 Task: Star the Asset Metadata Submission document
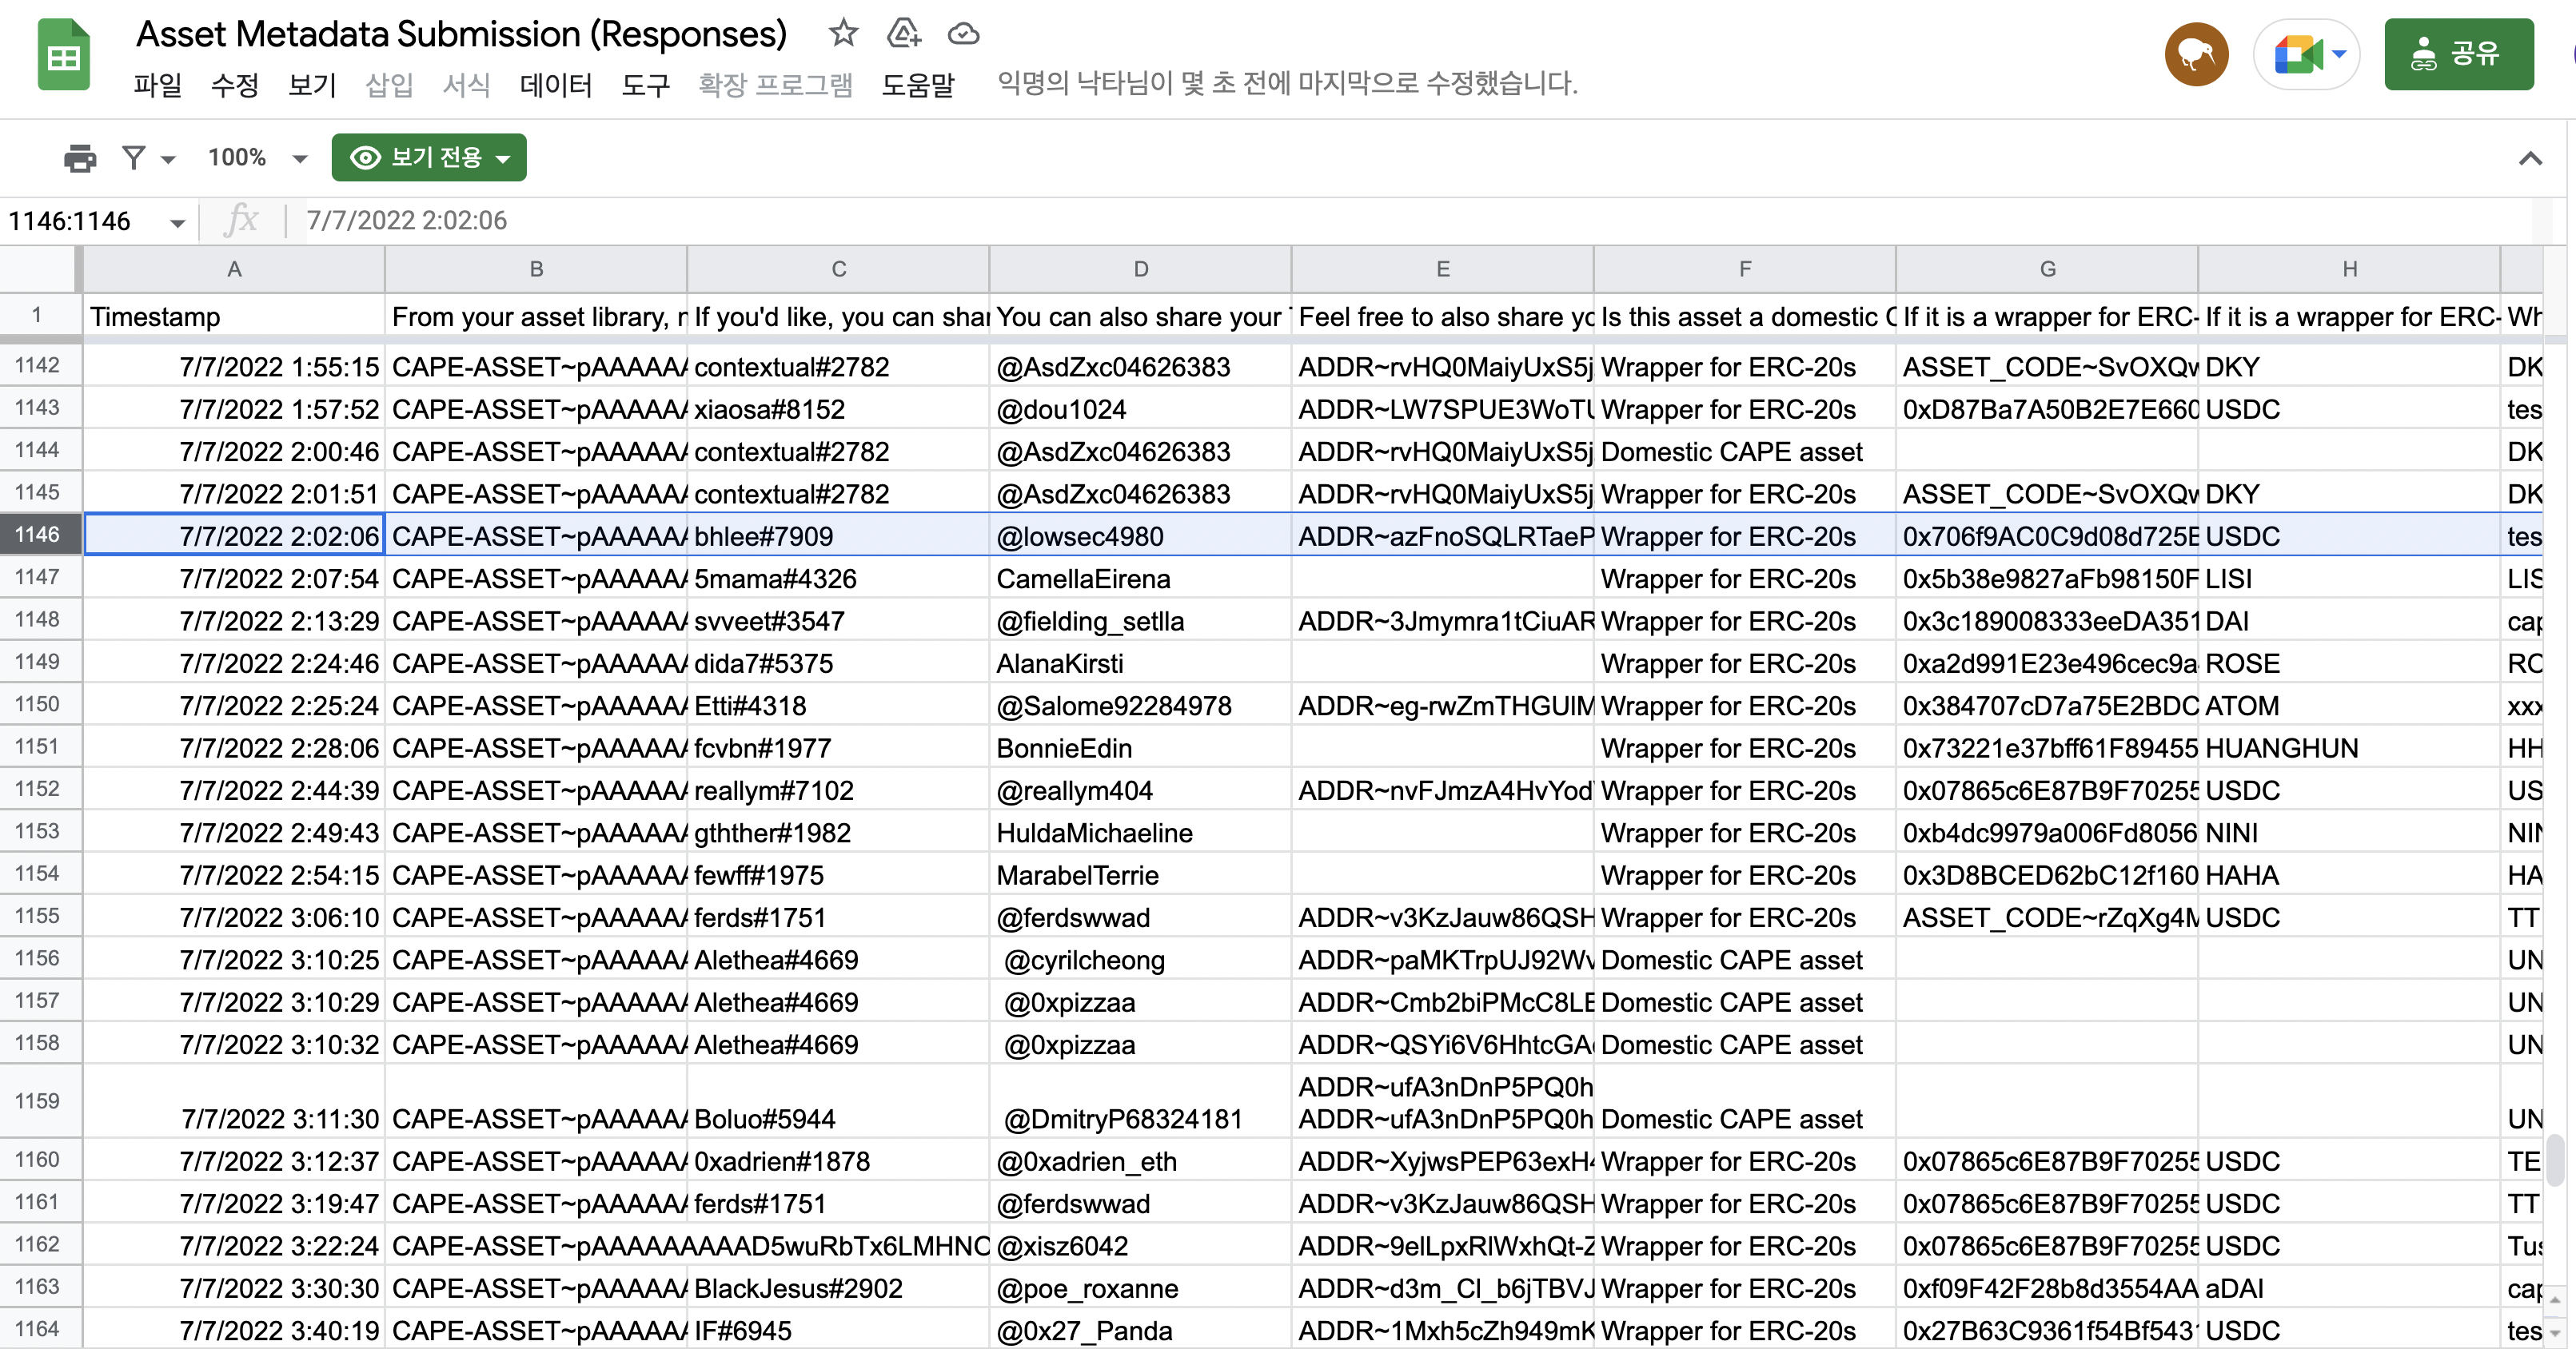click(x=843, y=33)
